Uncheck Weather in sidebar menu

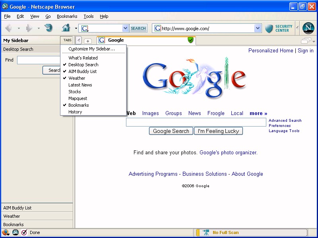(93, 78)
